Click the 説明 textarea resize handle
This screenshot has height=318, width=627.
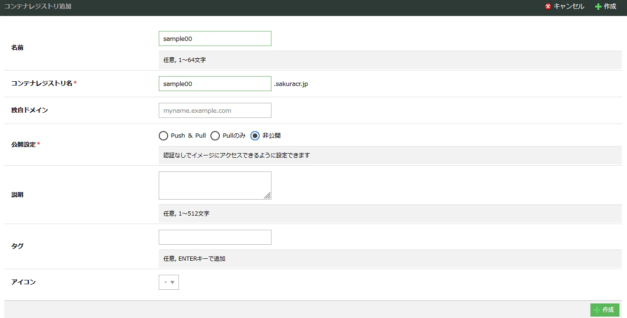tap(267, 195)
